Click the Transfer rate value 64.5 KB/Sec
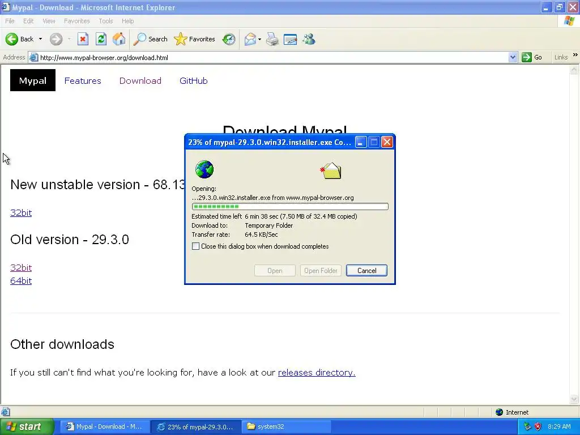Viewport: 580px width, 435px height. (261, 234)
